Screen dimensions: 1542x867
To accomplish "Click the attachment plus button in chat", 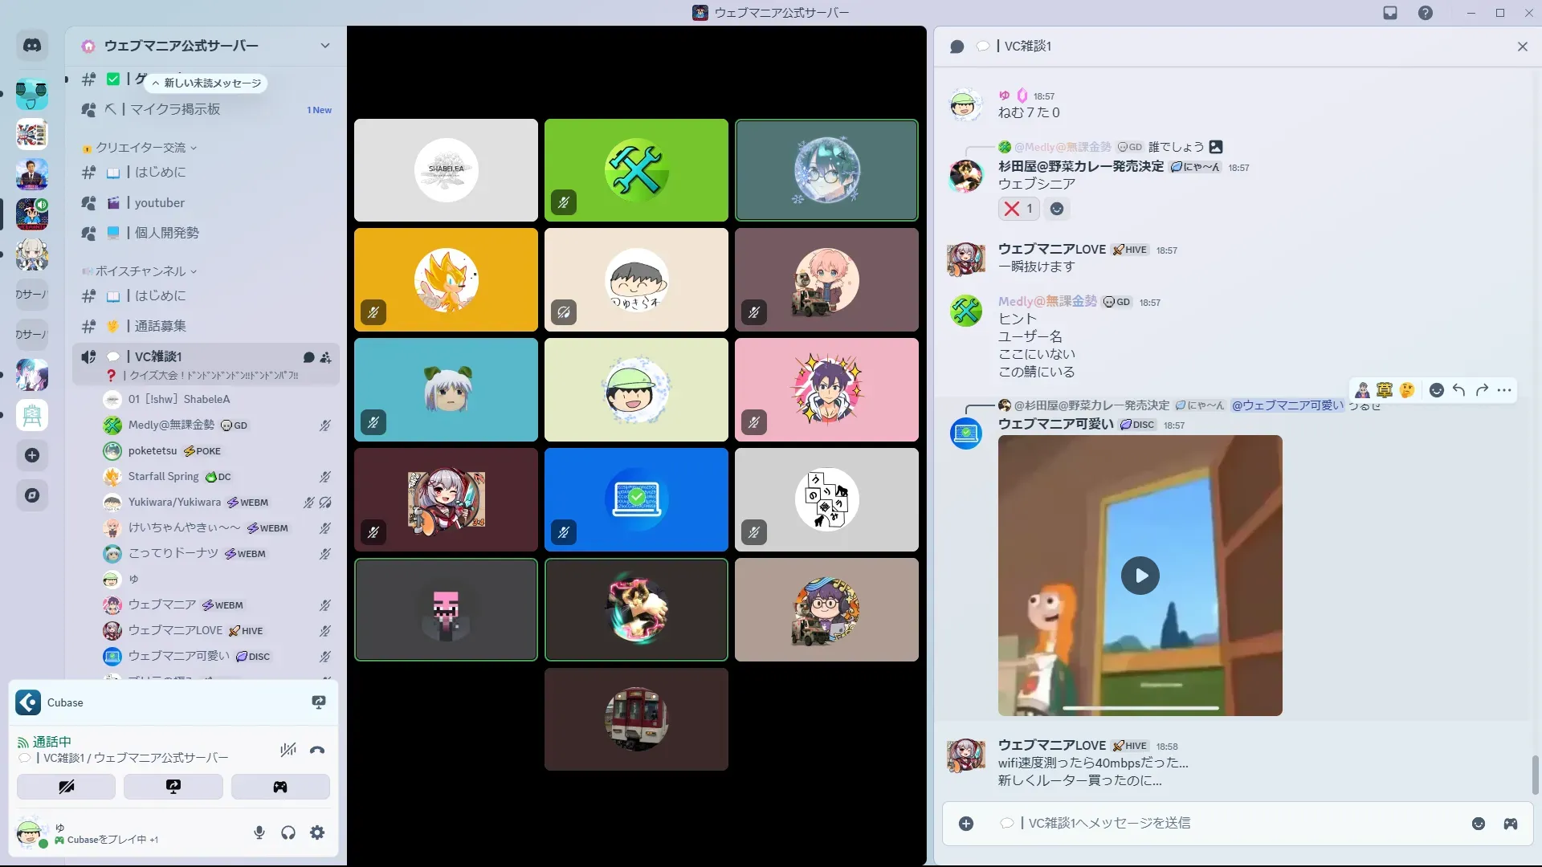I will 966,824.
